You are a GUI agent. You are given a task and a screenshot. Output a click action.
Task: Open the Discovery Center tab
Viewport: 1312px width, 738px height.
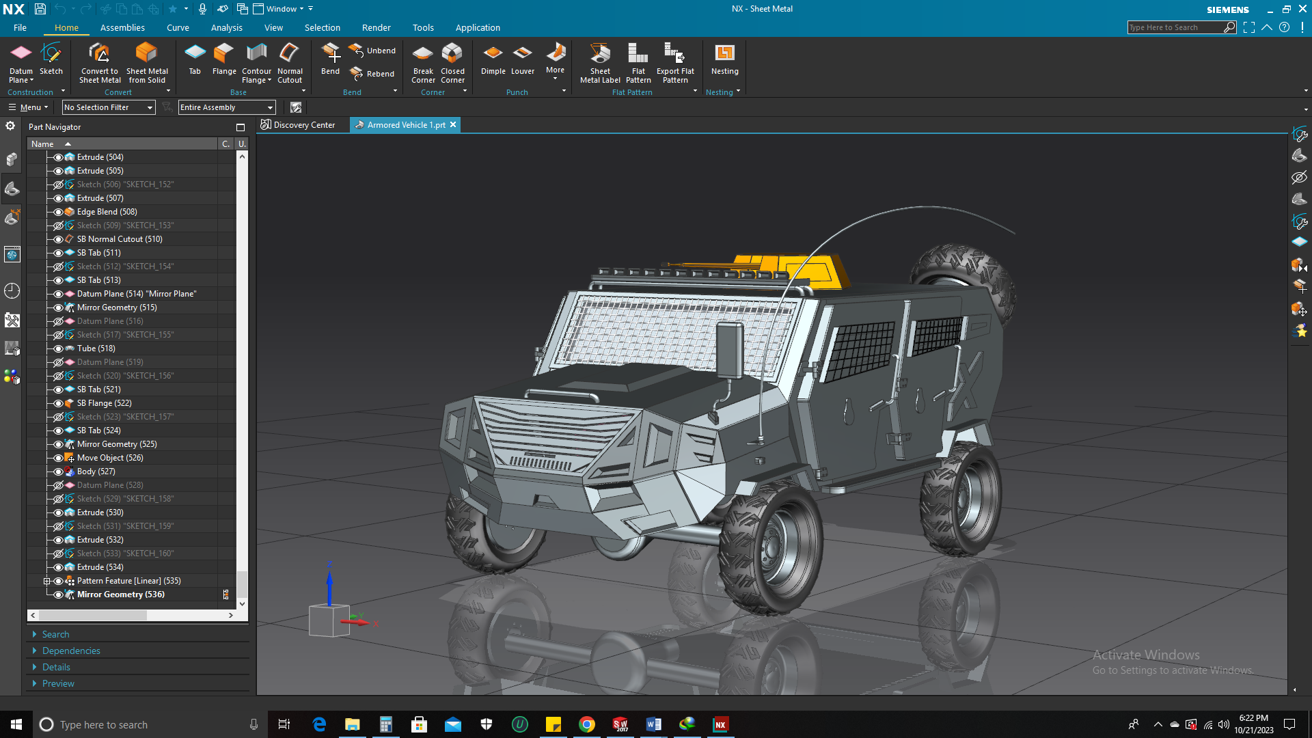point(298,125)
